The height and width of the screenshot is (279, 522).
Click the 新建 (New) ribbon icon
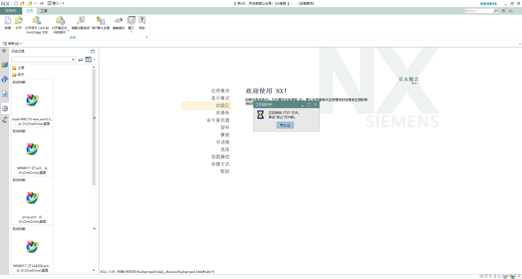(x=8, y=21)
